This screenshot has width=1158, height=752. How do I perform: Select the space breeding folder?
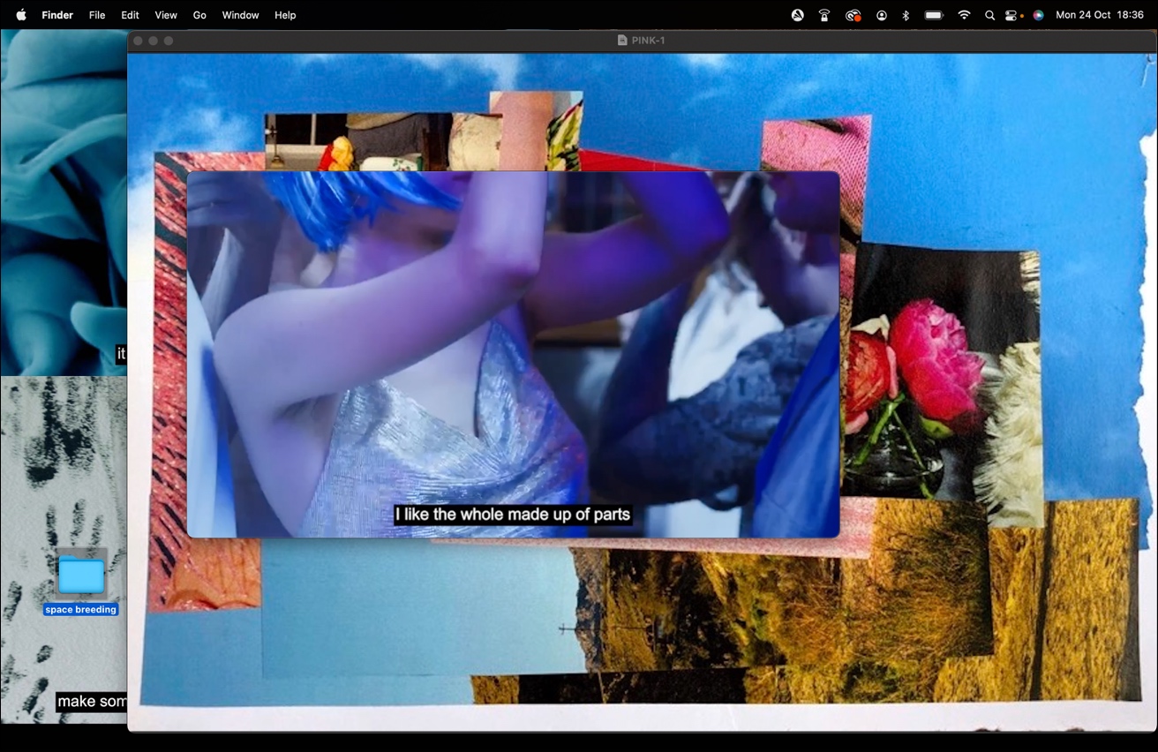tap(81, 576)
